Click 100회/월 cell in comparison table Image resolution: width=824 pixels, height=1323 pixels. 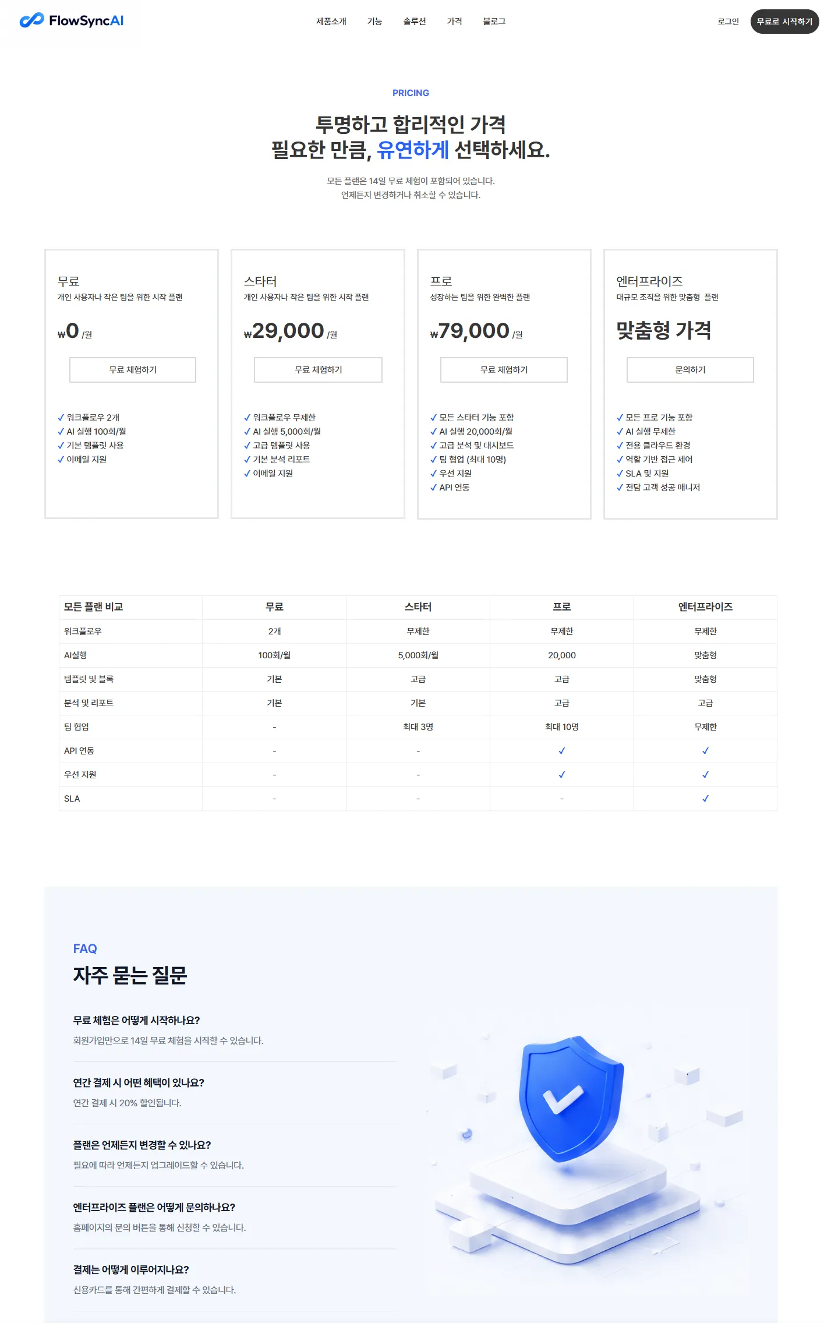pyautogui.click(x=274, y=655)
